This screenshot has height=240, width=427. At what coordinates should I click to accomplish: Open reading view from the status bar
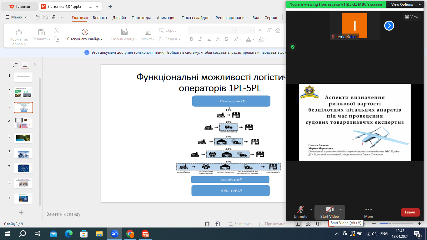tap(318, 224)
